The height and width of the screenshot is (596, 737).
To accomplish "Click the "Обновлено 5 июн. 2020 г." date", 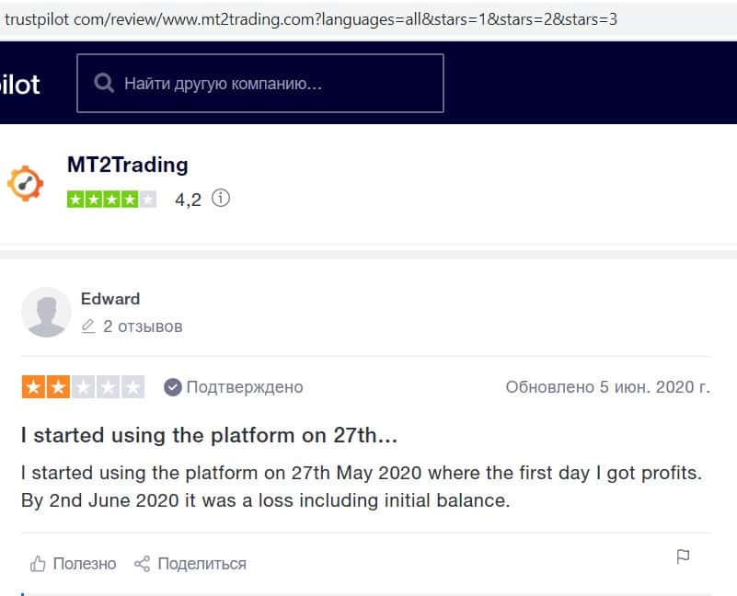I will [607, 387].
